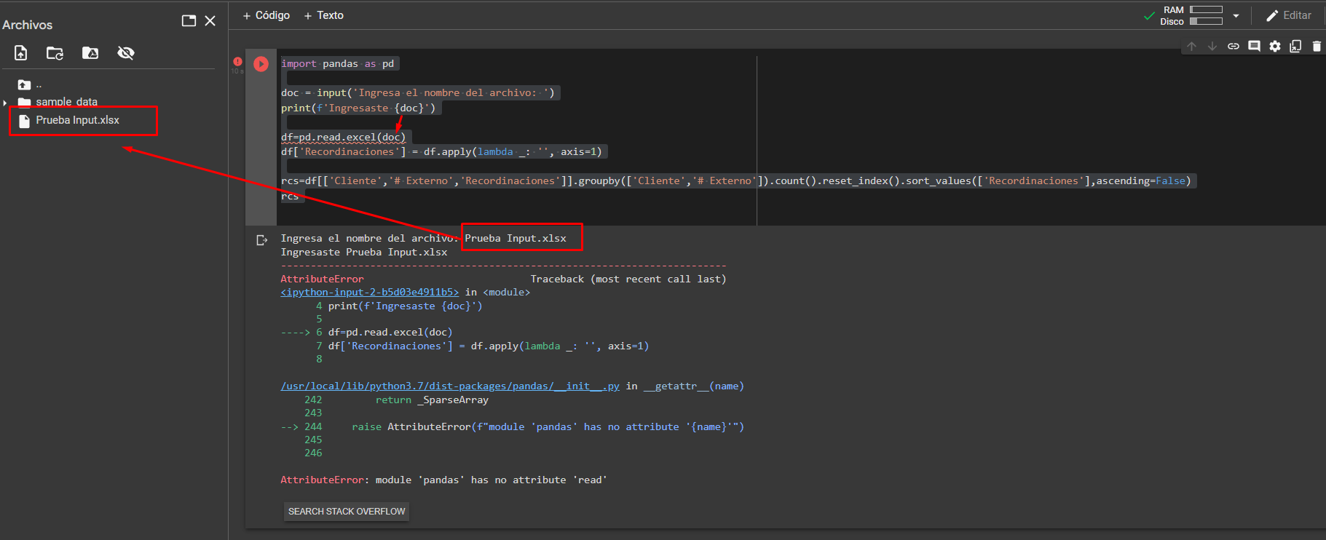Open the RAM and Disco resource indicator

[1191, 15]
